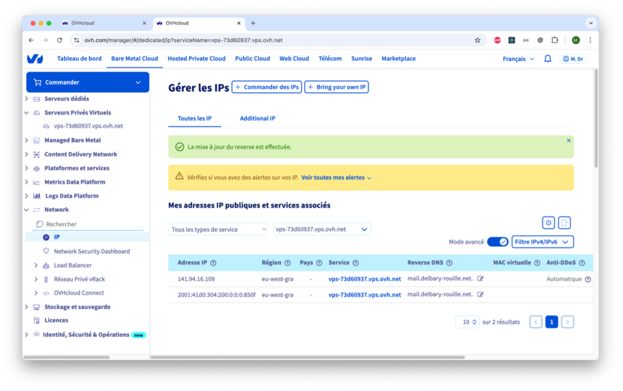The image size is (623, 391).
Task: Expand Réseau Privé vRack item
Action: pos(36,279)
